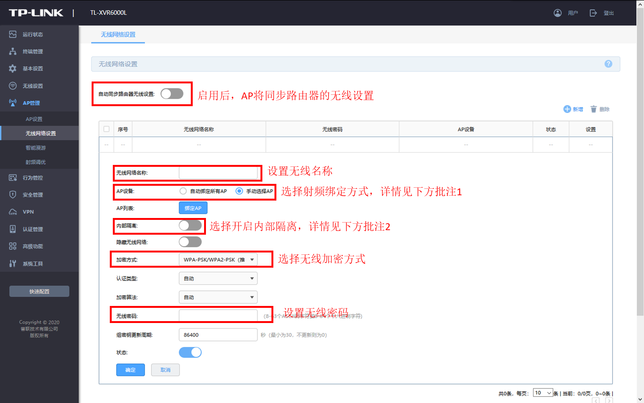Viewport: 644px width, 403px height.
Task: Click the 运行状态 sidebar icon
Action: 13,34
